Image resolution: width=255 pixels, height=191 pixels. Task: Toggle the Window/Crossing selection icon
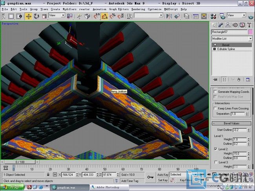19,16
